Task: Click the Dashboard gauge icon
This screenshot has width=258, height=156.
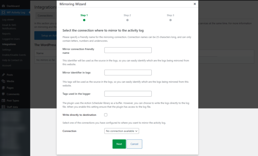Action: point(3,6)
